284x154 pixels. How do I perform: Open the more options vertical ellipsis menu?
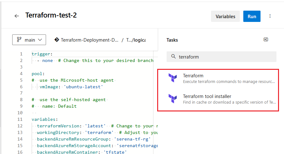(x=270, y=16)
